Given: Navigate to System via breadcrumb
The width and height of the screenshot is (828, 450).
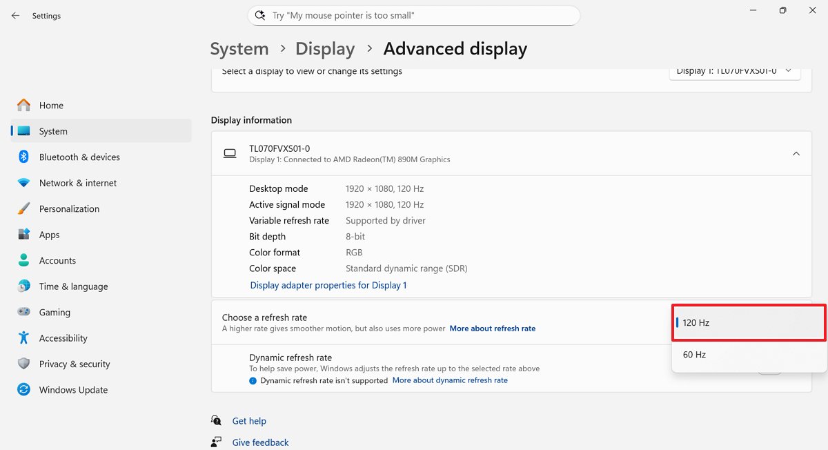Looking at the screenshot, I should pos(239,48).
